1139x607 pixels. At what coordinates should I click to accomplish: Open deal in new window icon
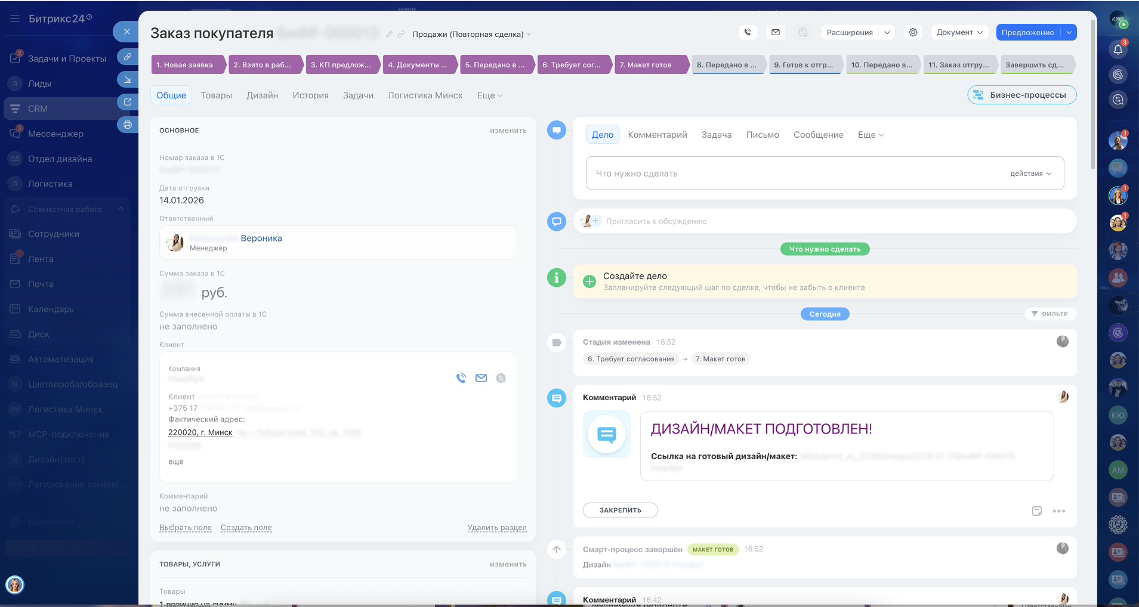(x=128, y=102)
